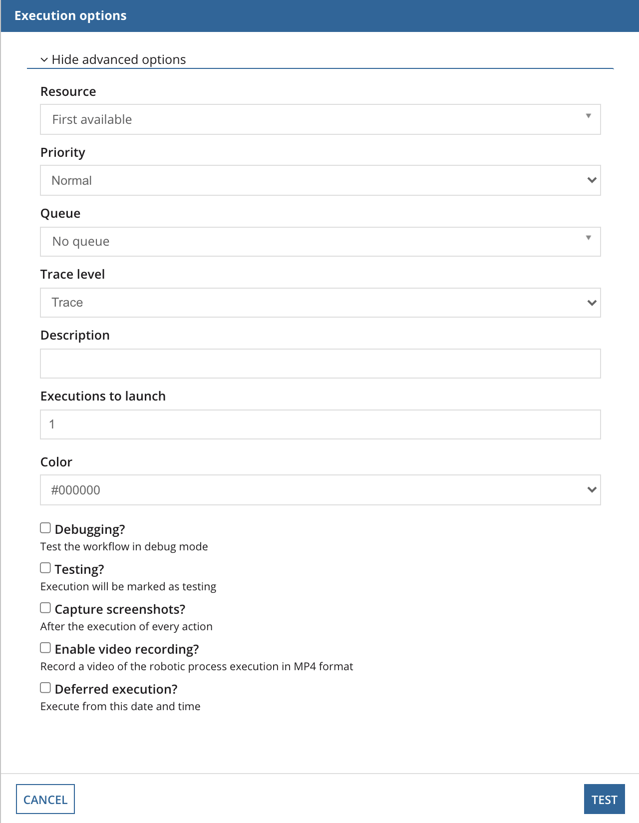Open the Color picker showing #000000
This screenshot has width=639, height=823.
319,490
